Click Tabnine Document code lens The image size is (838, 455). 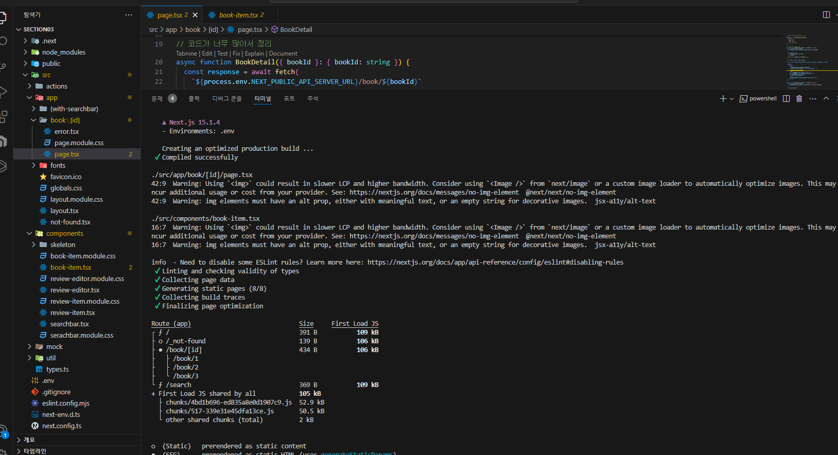283,54
